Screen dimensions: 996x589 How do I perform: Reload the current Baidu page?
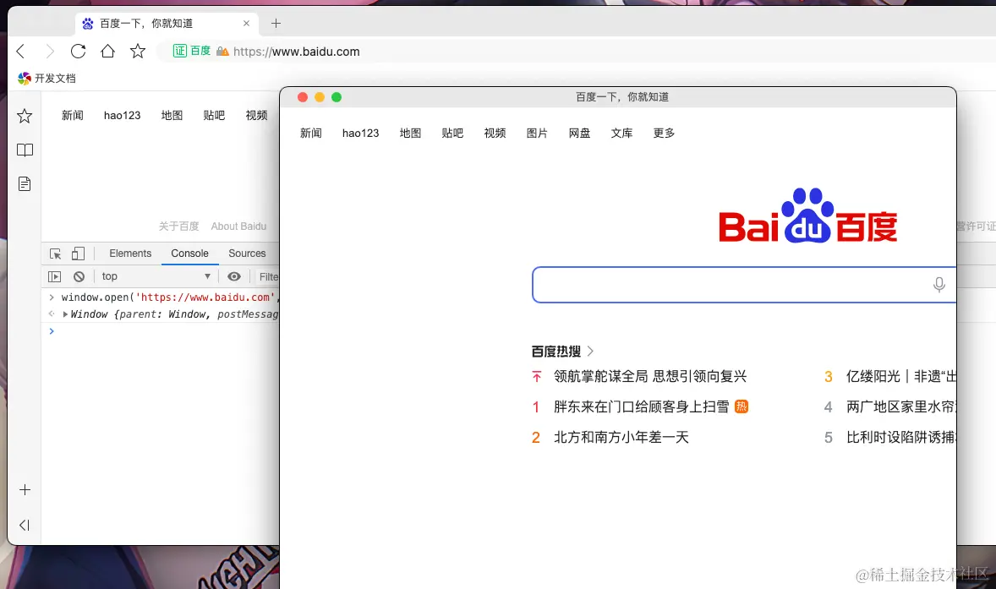point(78,51)
